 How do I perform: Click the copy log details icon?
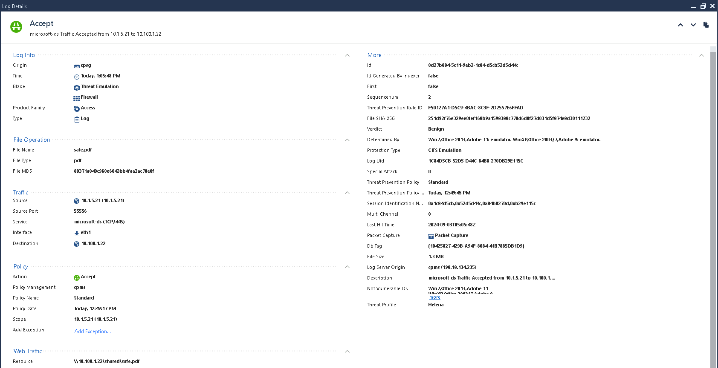point(706,25)
